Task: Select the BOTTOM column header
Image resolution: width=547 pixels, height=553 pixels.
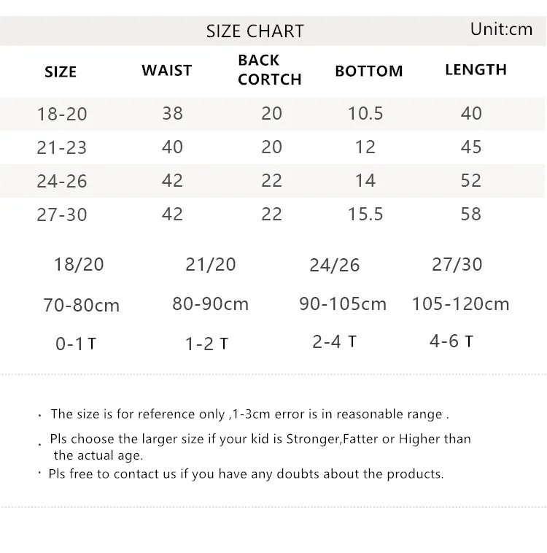Action: [369, 71]
